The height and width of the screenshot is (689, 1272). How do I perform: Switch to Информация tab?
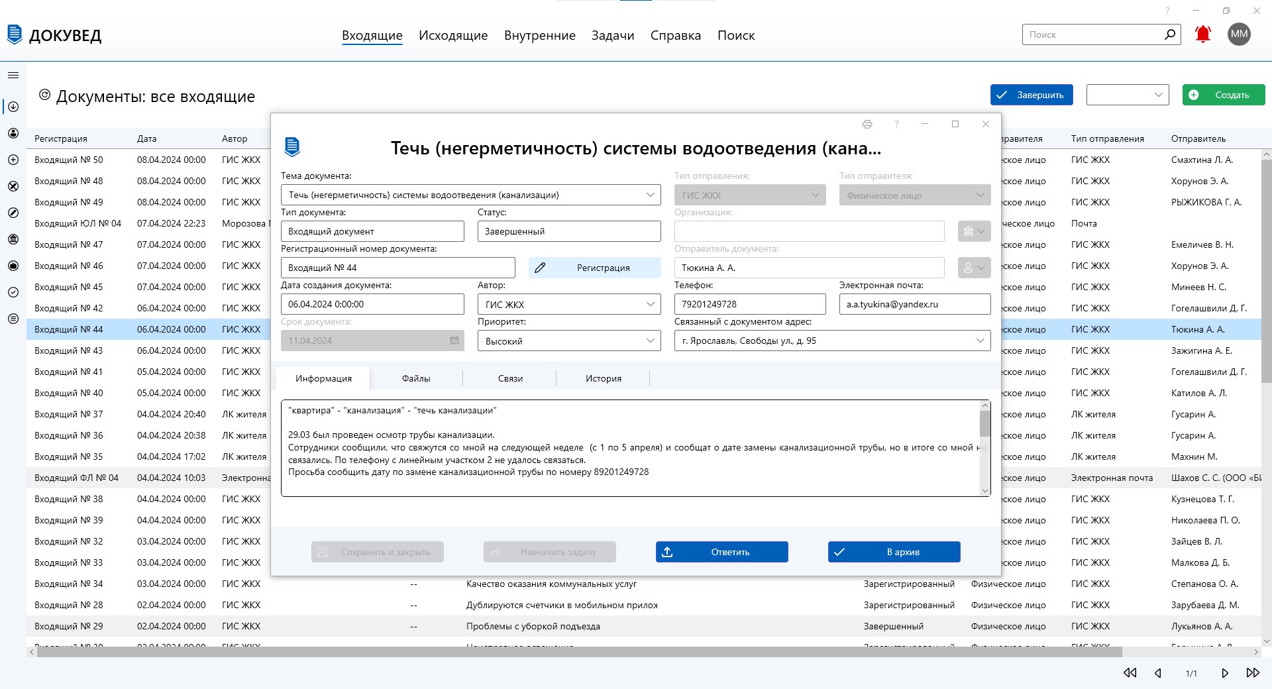[323, 378]
